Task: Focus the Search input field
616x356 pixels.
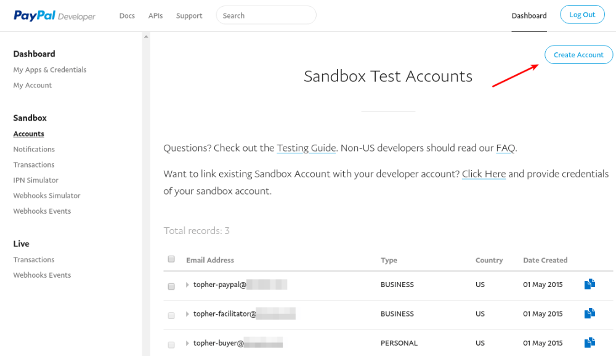Action: click(x=266, y=15)
